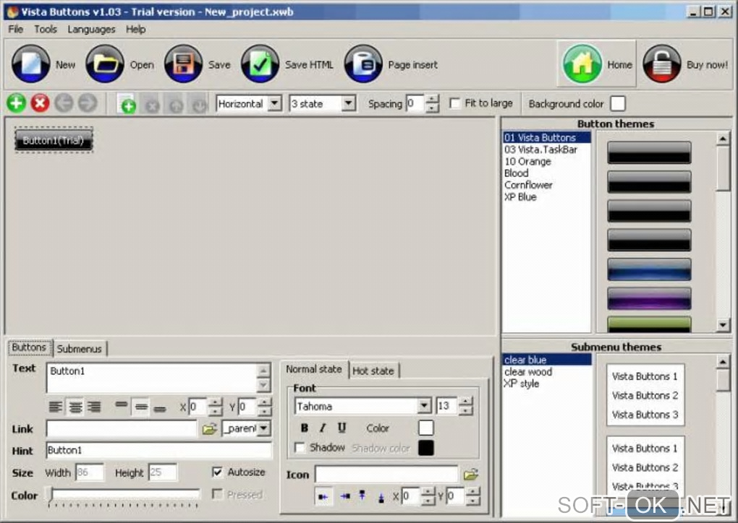
Task: Toggle underline font style
Action: point(342,428)
